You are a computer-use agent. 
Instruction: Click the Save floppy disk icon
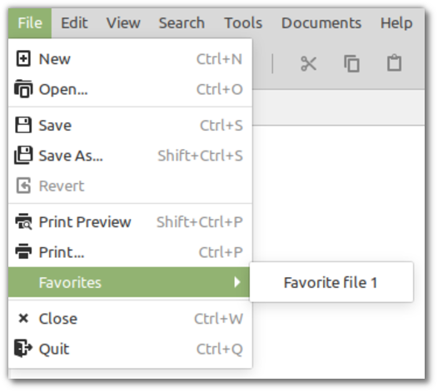tap(23, 125)
